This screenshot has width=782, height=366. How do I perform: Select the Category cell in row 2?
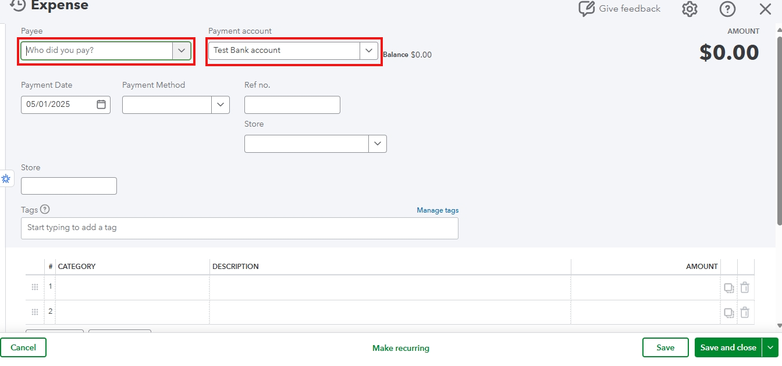click(x=133, y=312)
